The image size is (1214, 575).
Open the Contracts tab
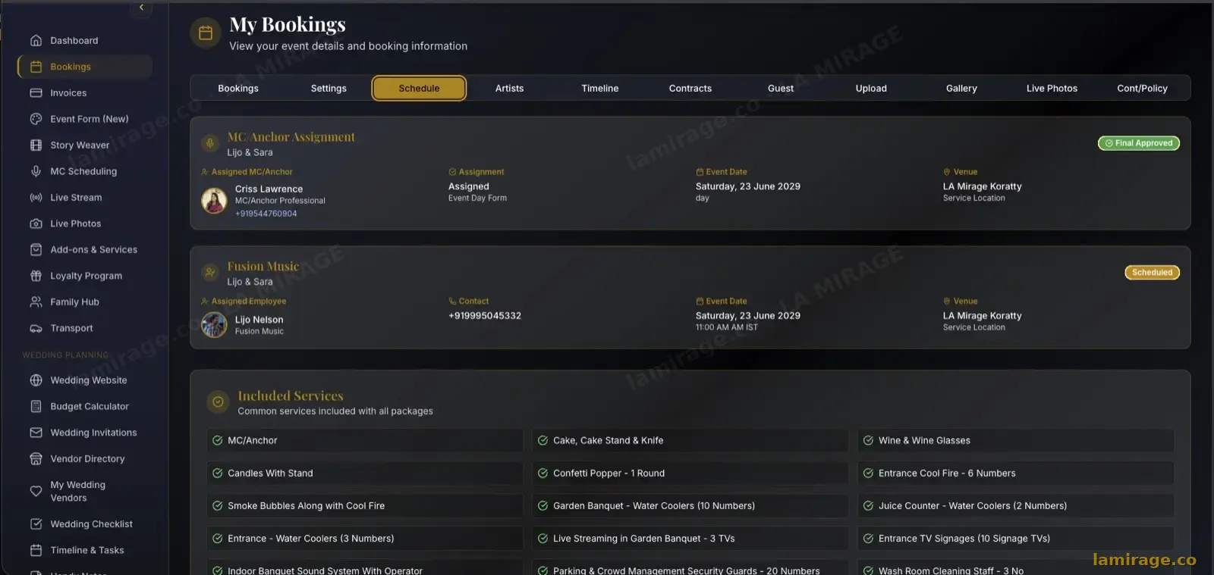[x=690, y=89]
